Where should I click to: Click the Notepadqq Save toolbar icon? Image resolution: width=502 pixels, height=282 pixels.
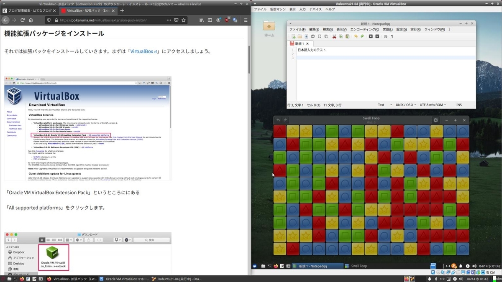(307, 36)
